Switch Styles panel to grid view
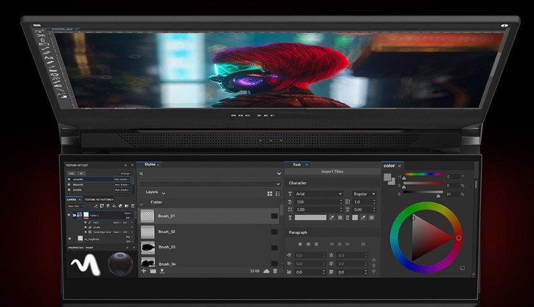This screenshot has width=534, height=307. 270,193
